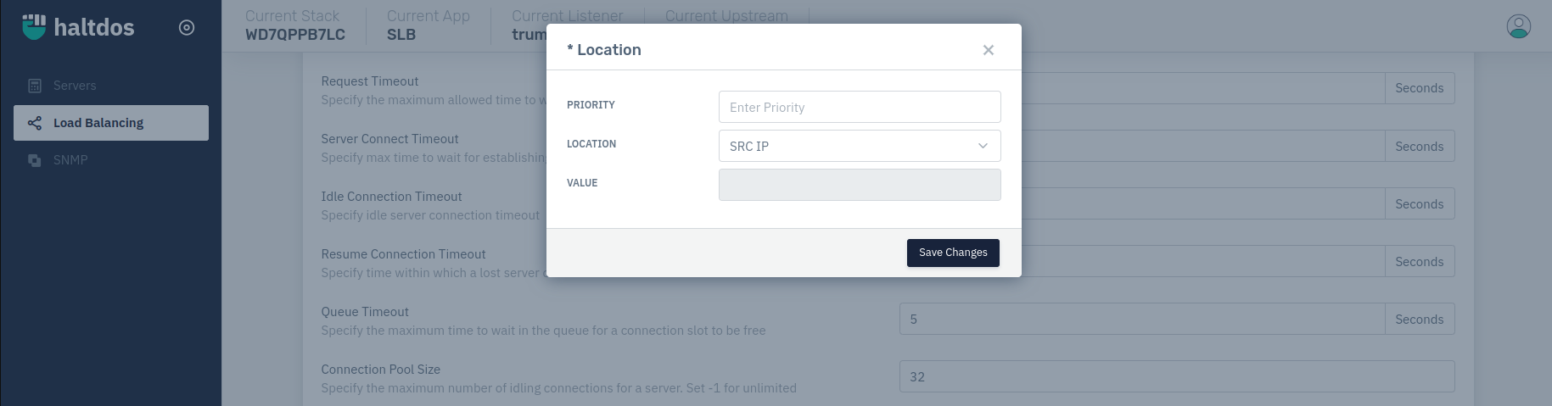Screen dimensions: 1552x406
Task: Open the Current Upstream selector
Action: point(726,16)
